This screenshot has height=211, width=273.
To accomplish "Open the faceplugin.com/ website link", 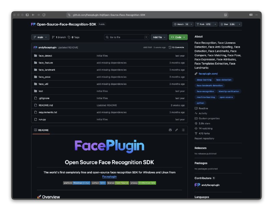I will 208,74.
